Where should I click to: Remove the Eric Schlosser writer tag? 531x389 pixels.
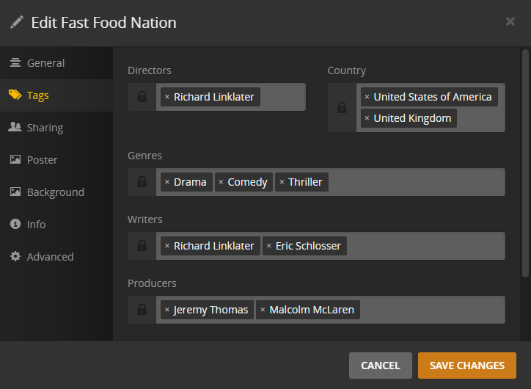[269, 246]
